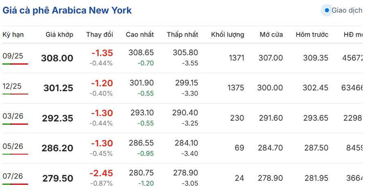Sort by Giá khớp column header

[x=59, y=35]
